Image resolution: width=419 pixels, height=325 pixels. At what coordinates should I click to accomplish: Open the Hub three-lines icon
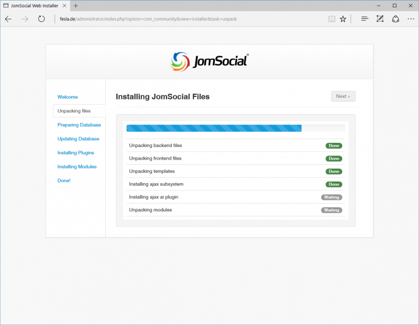coord(365,19)
